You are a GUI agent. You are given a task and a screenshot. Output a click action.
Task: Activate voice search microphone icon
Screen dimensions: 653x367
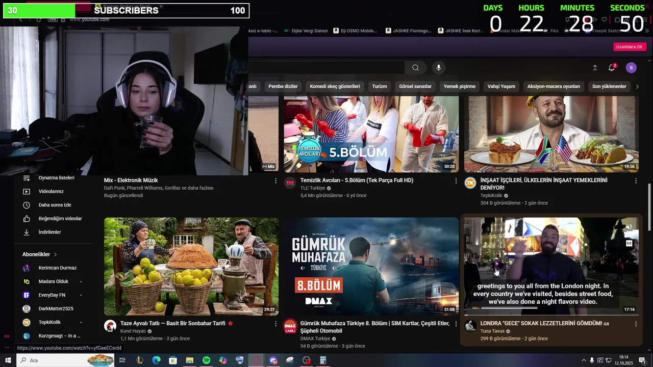[x=438, y=68]
